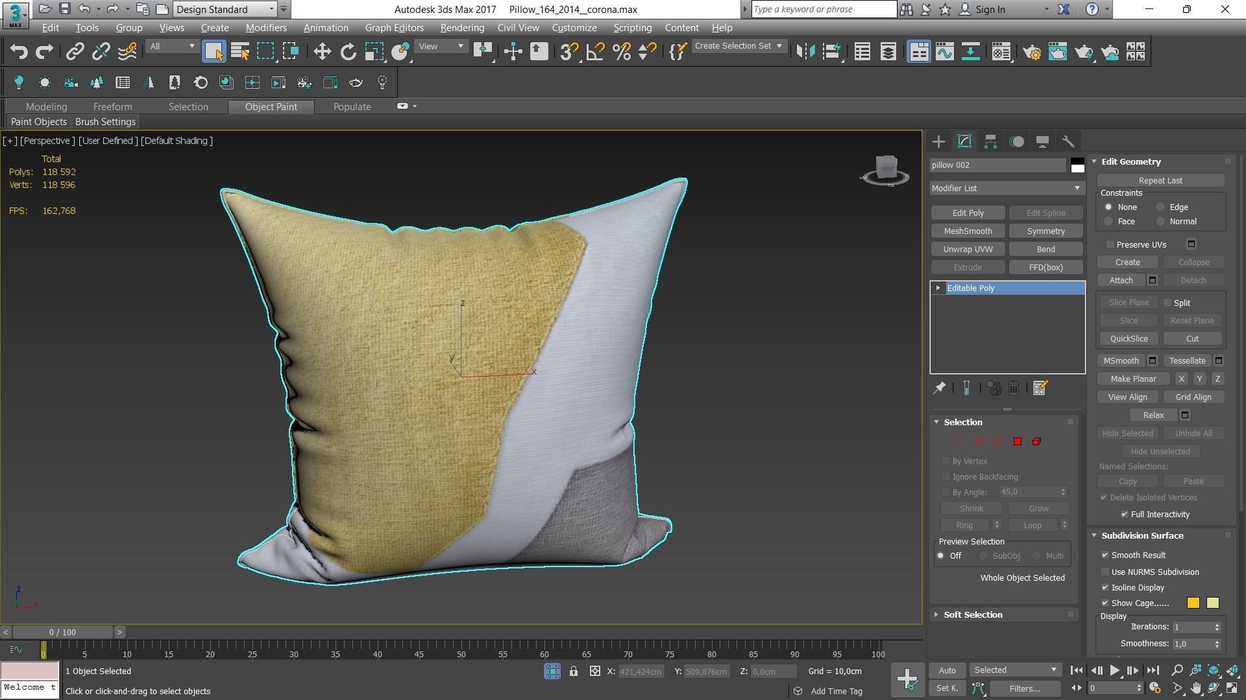Click the Undo arrow in main toolbar
This screenshot has height=700, width=1246.
click(19, 52)
